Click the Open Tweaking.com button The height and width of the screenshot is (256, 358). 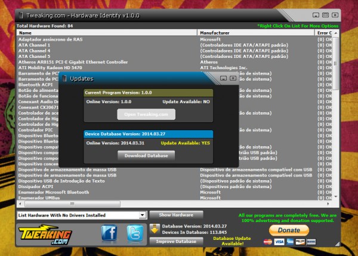146,114
